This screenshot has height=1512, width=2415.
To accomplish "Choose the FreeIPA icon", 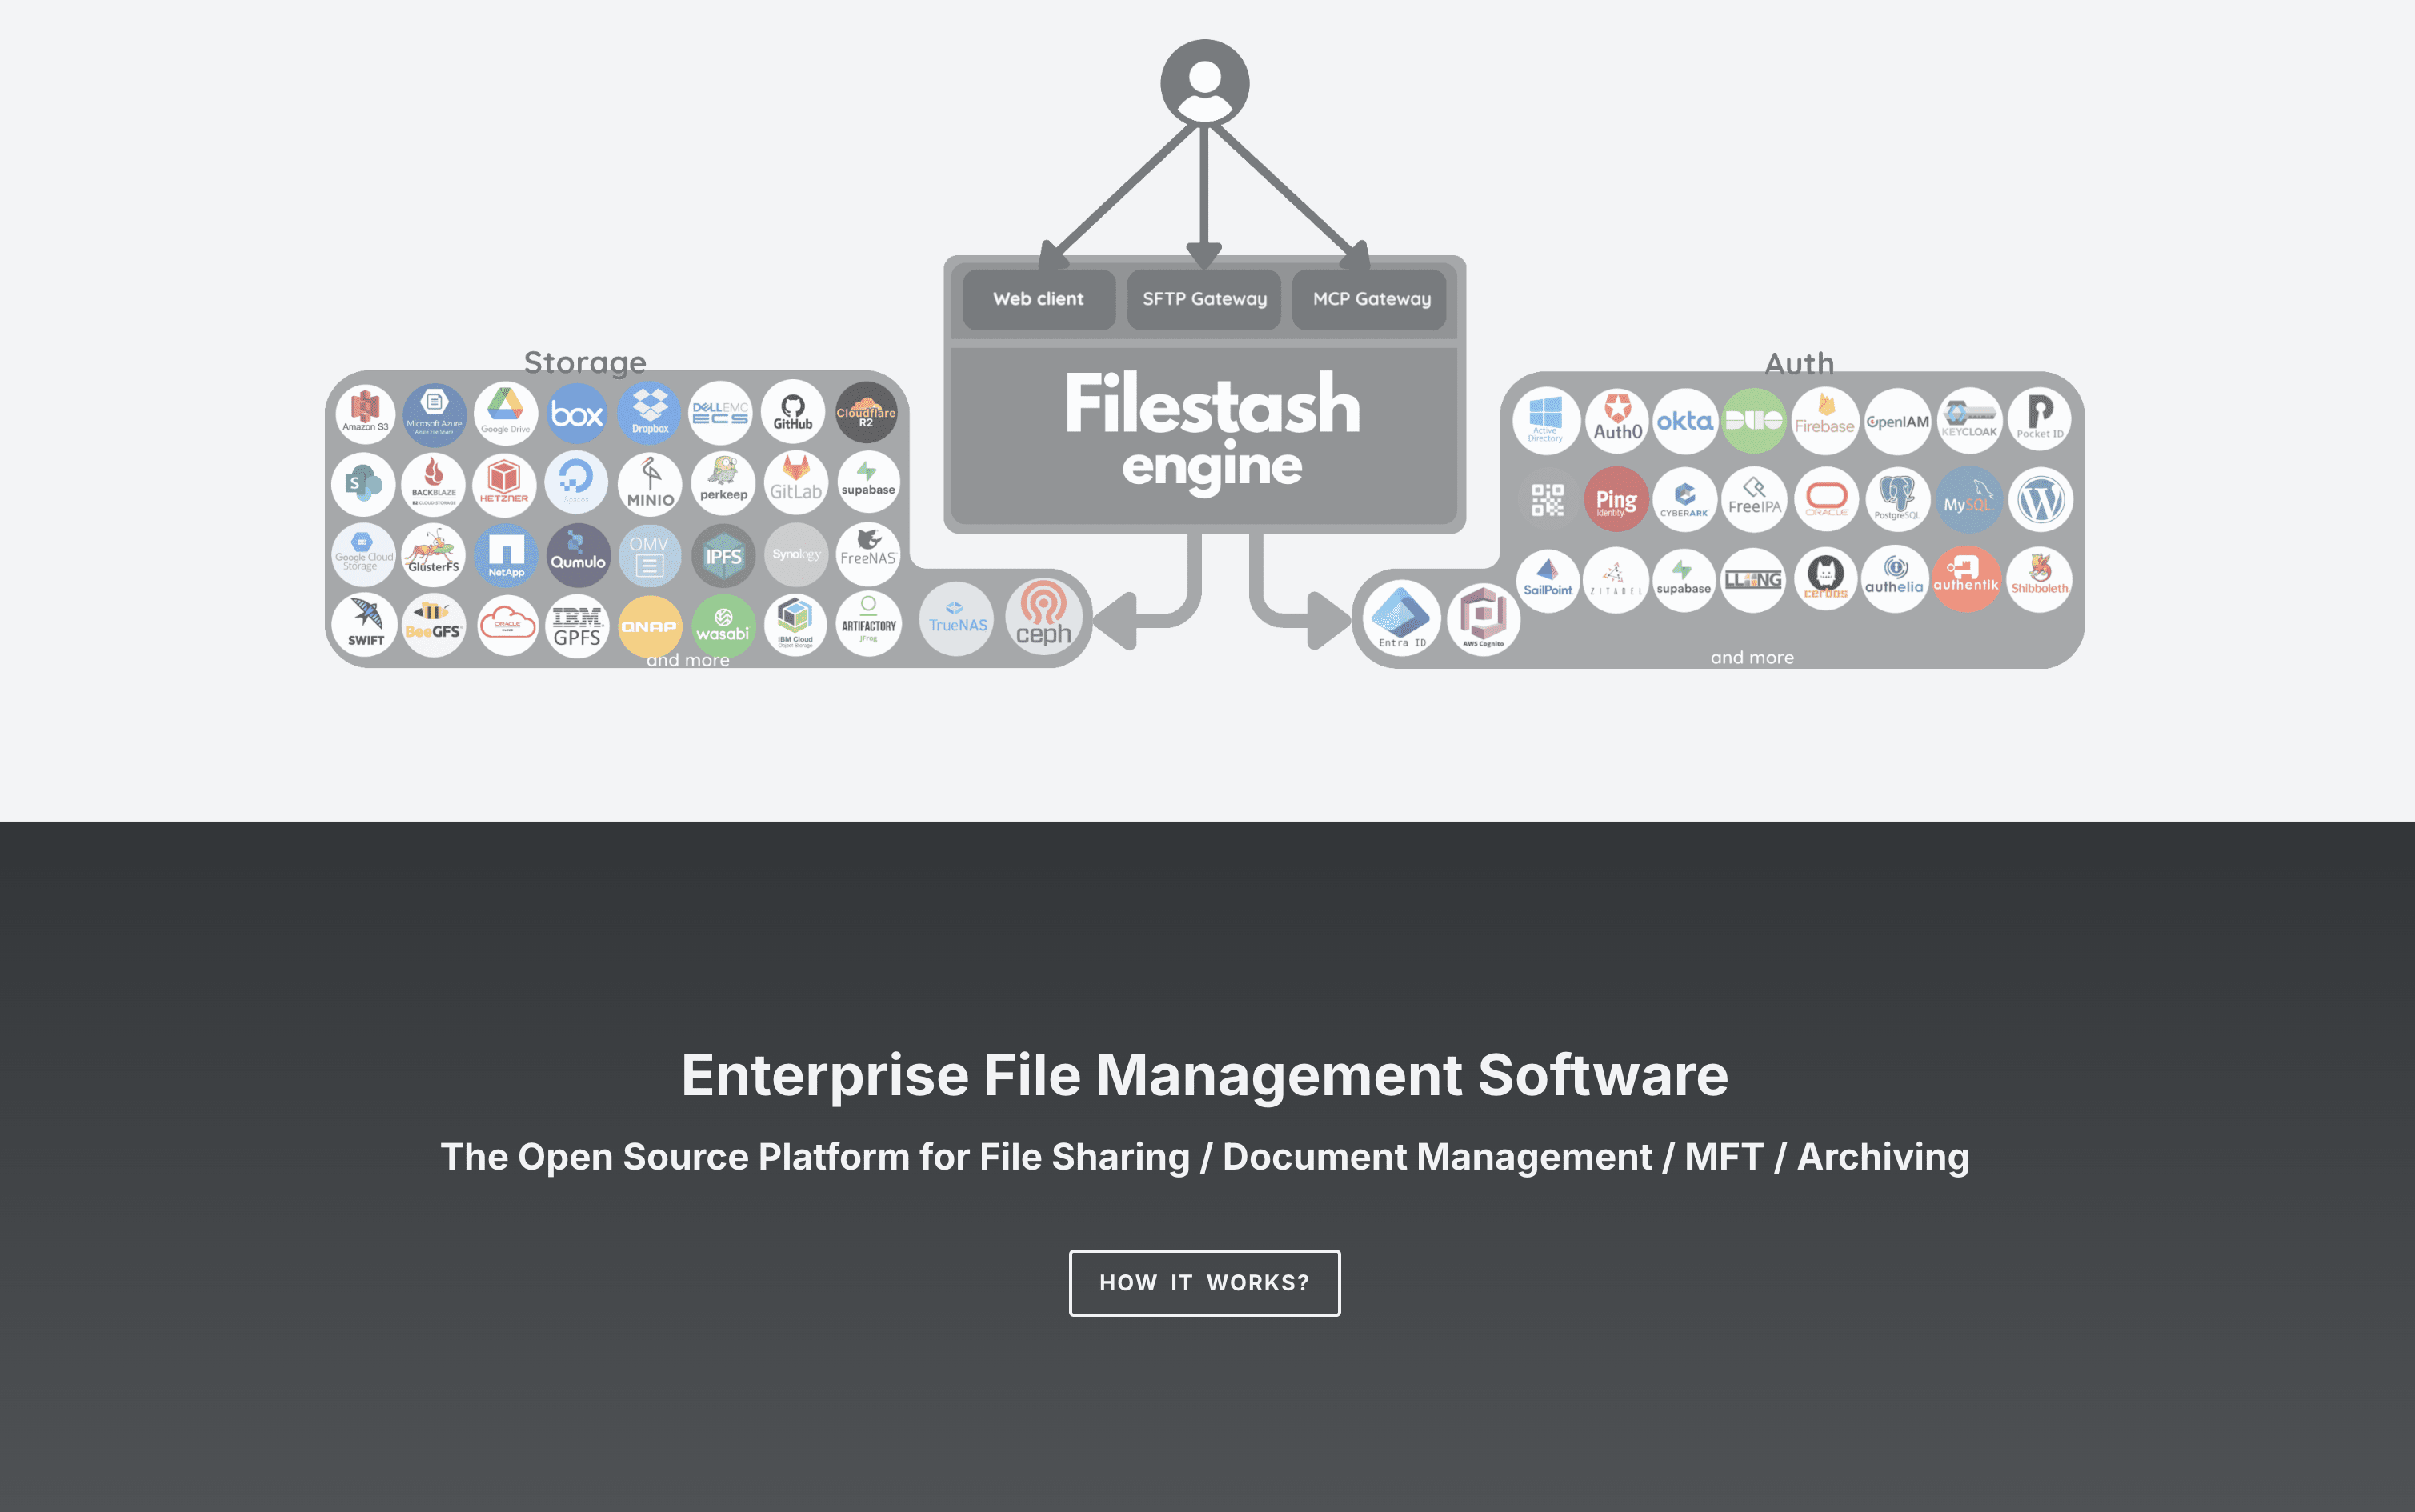I will pyautogui.click(x=1754, y=499).
